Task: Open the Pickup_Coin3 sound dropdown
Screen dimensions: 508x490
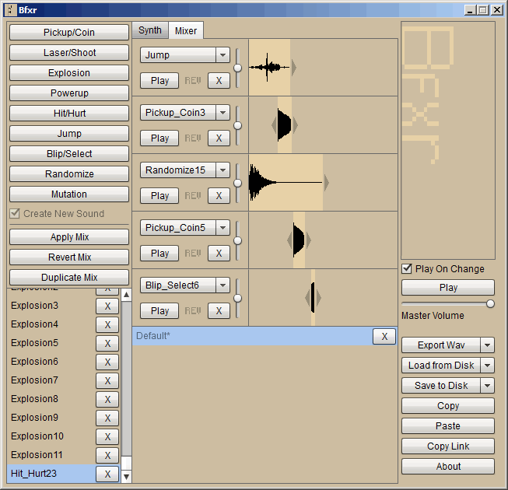Action: pos(222,112)
